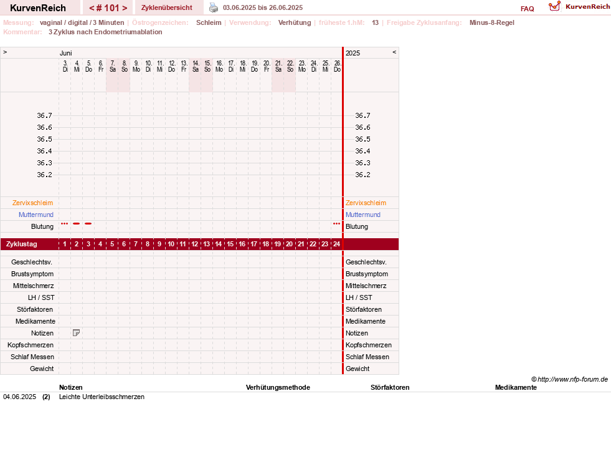This screenshot has width=611, height=449.
Task: Click cycle day 24 in the Zyklustag row
Action: click(x=337, y=244)
